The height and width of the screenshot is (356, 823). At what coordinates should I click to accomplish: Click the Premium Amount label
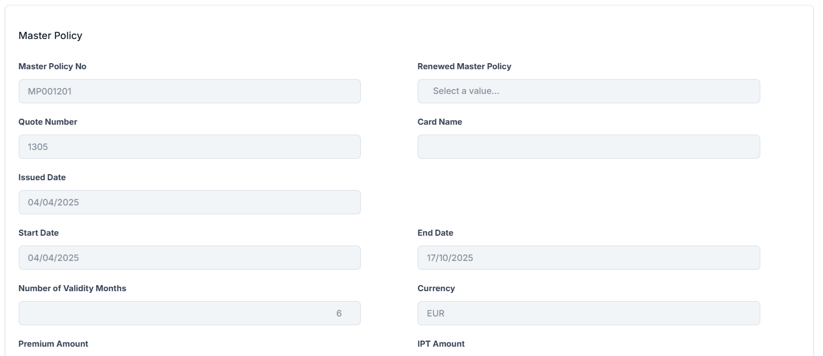coord(53,344)
